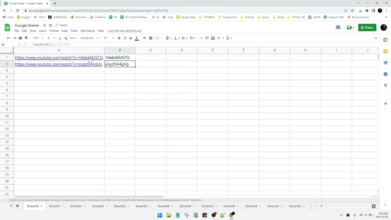Add a new sheet with plus button
This screenshot has width=391, height=220.
point(11,206)
